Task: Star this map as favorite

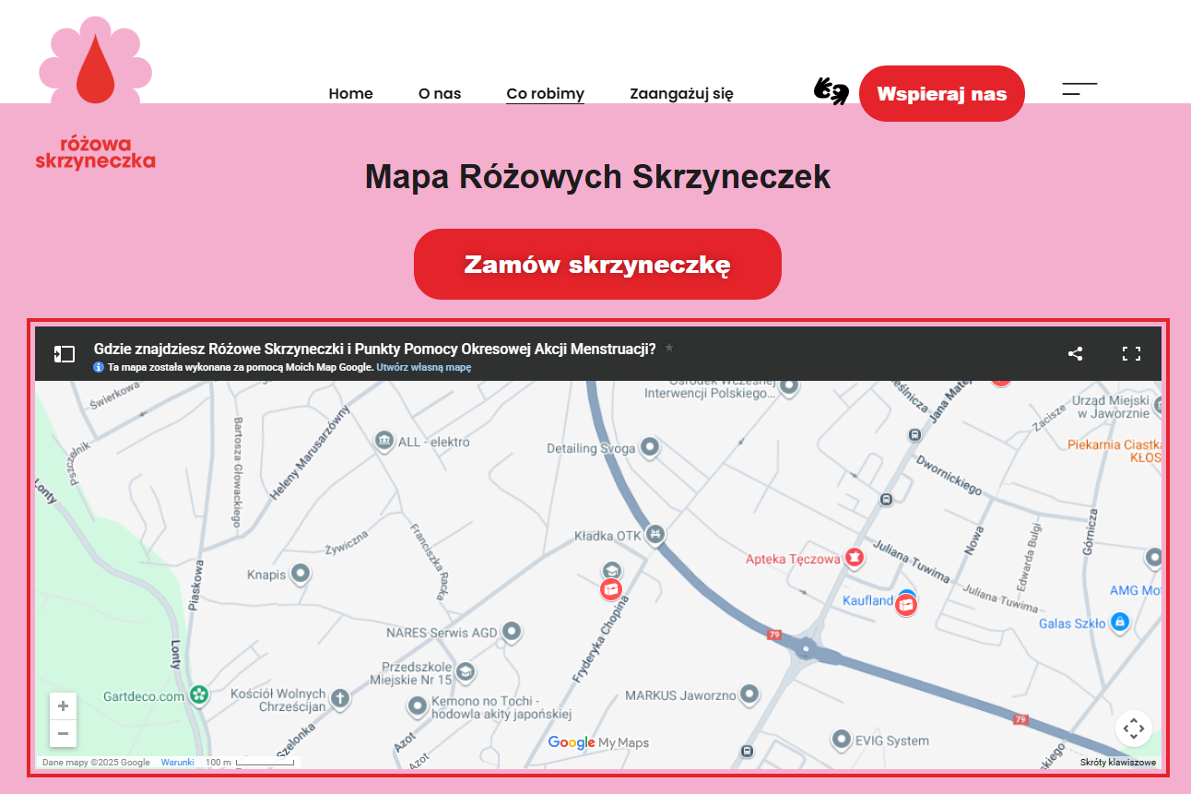Action: [x=669, y=348]
